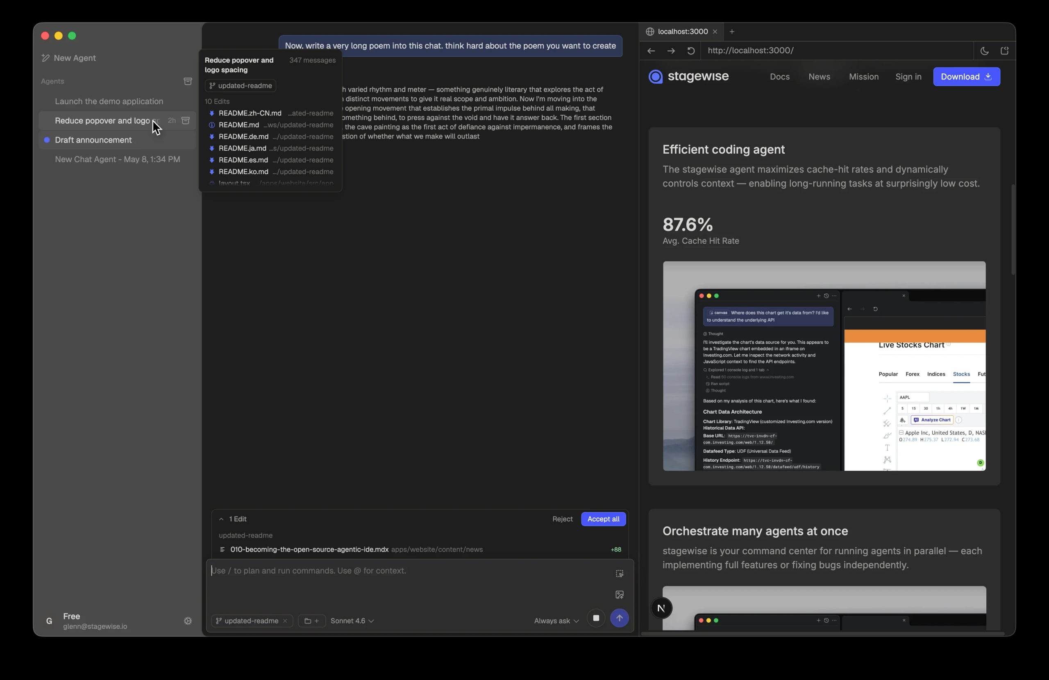1049x680 pixels.
Task: Open News in website nav
Action: click(819, 77)
